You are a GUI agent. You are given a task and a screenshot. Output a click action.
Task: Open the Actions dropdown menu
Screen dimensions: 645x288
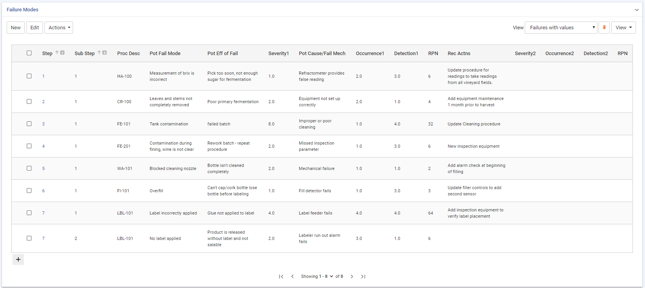click(59, 28)
